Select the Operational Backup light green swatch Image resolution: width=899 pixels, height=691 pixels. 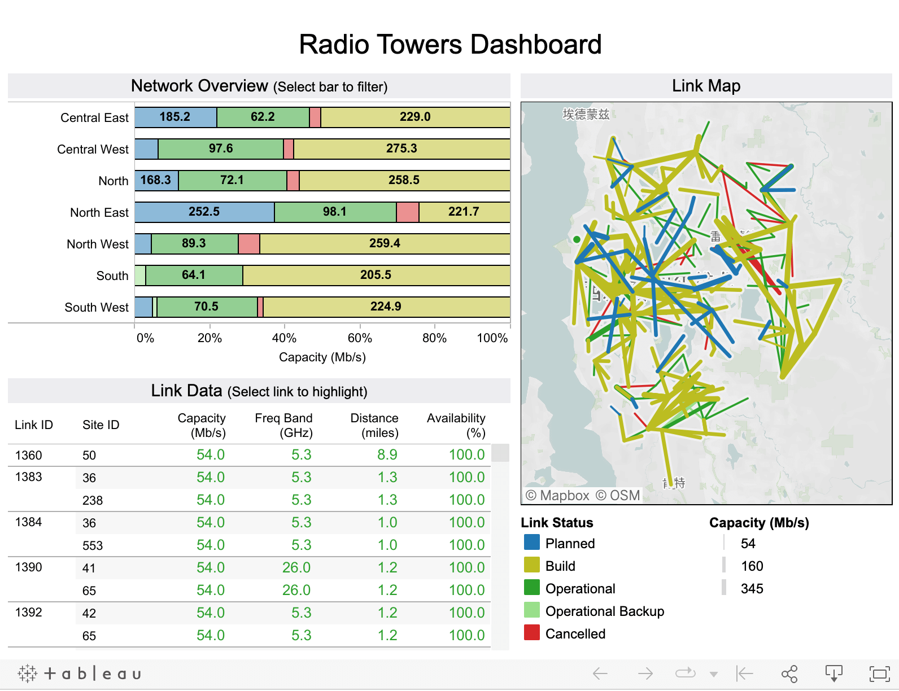click(532, 610)
